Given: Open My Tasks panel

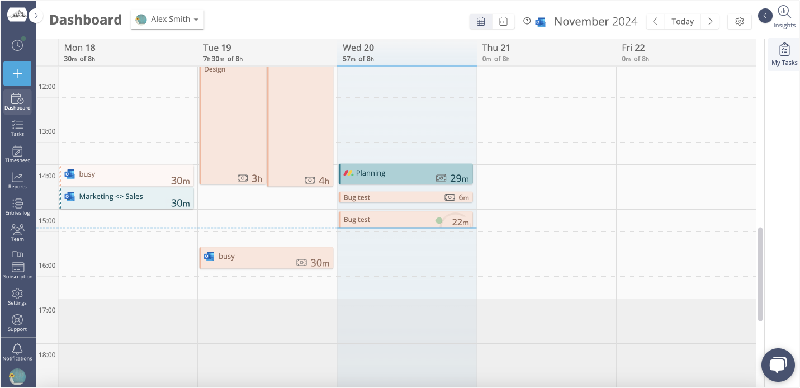Looking at the screenshot, I should [x=784, y=54].
